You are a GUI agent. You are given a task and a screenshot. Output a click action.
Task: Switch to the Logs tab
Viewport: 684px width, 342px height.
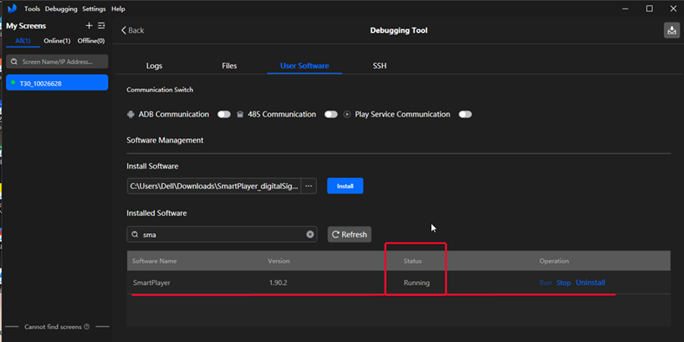154,66
